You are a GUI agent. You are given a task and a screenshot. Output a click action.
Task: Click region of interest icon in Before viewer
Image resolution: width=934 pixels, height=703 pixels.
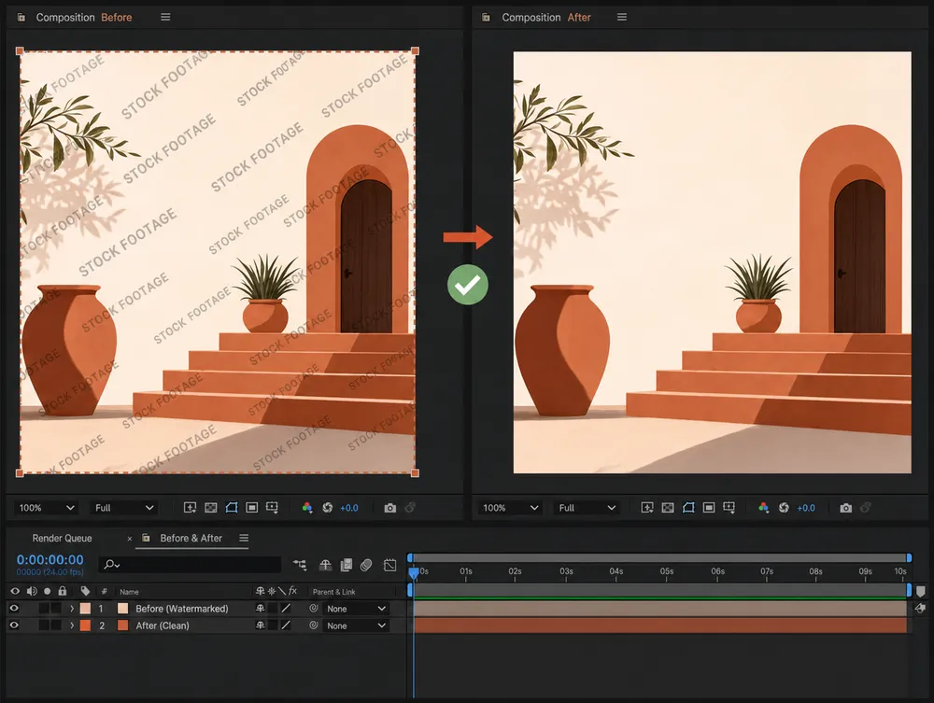coord(190,508)
